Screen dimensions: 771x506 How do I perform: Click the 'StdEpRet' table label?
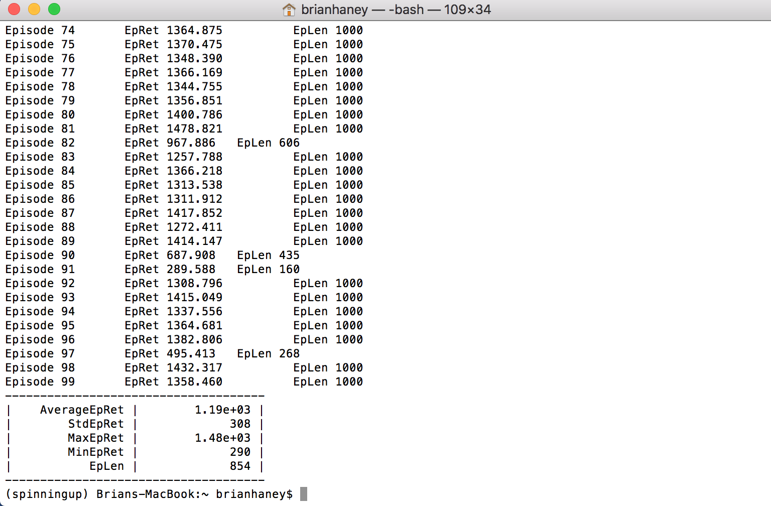pyautogui.click(x=96, y=424)
